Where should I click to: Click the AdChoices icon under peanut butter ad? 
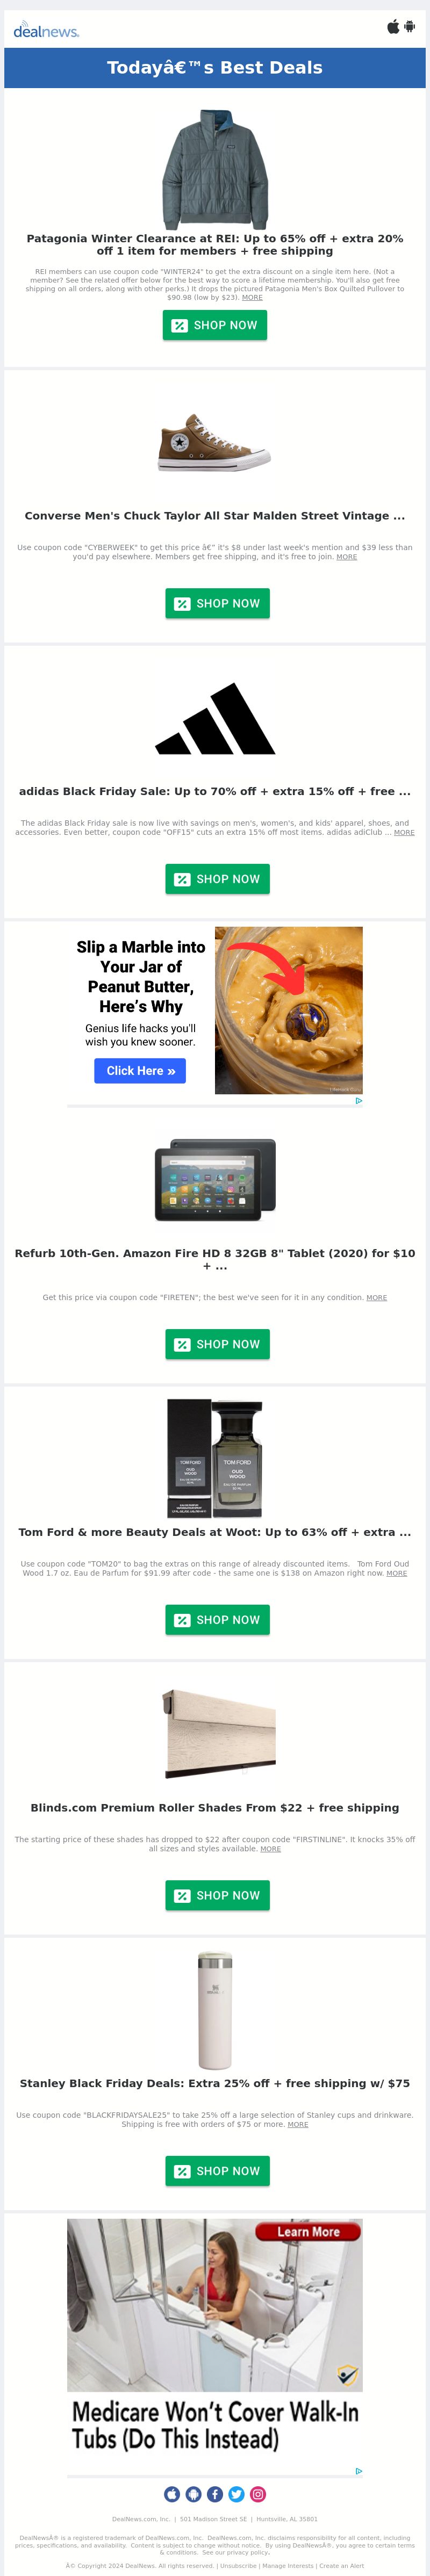[359, 1101]
